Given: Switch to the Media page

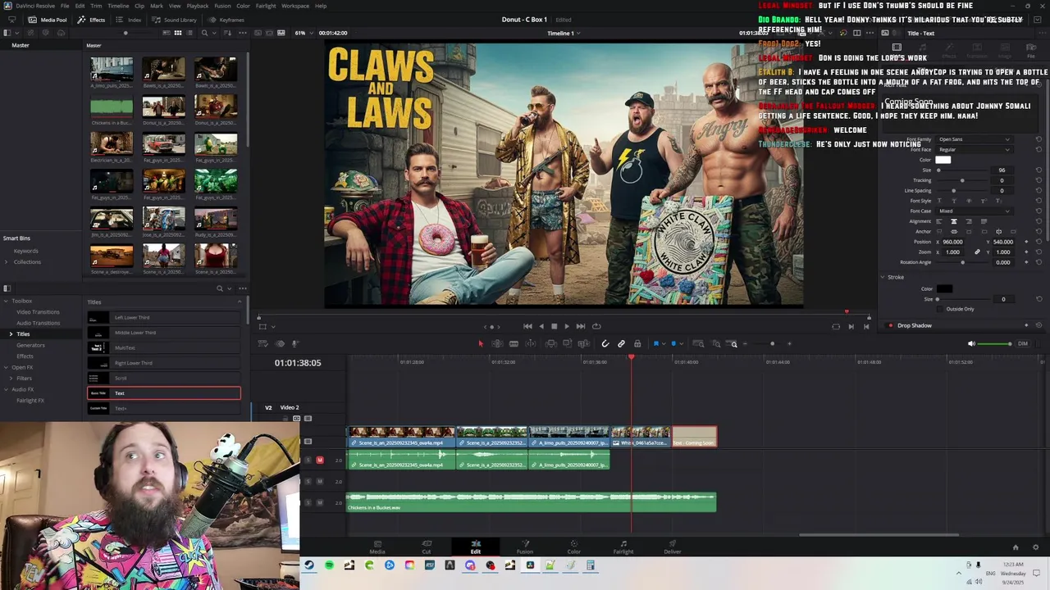Looking at the screenshot, I should tap(377, 547).
